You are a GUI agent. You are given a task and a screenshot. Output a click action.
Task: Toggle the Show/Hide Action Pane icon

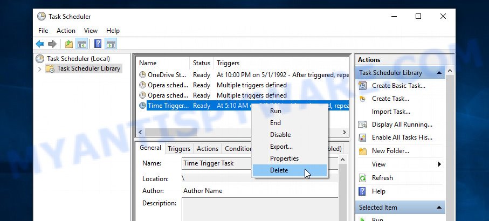tap(111, 44)
